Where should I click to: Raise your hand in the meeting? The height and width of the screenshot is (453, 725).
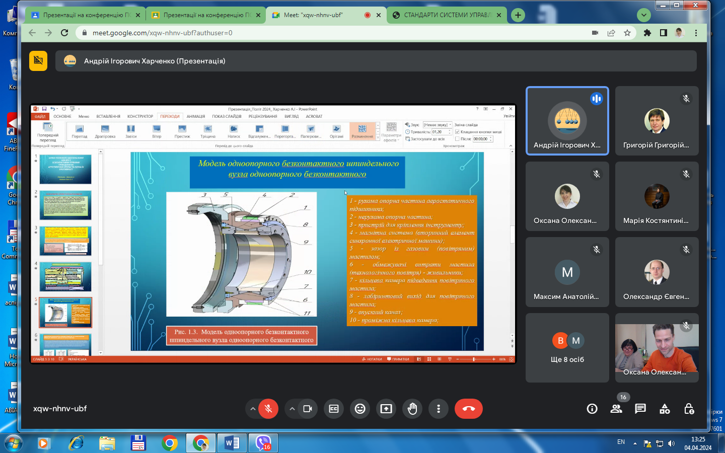coord(412,409)
